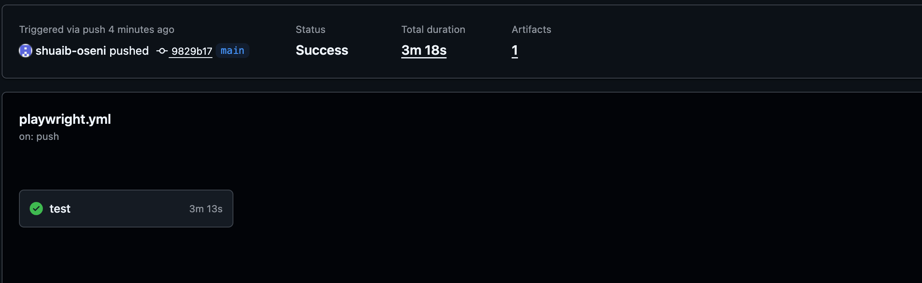Image resolution: width=922 pixels, height=283 pixels.
Task: Select the main branch label
Action: pos(233,51)
